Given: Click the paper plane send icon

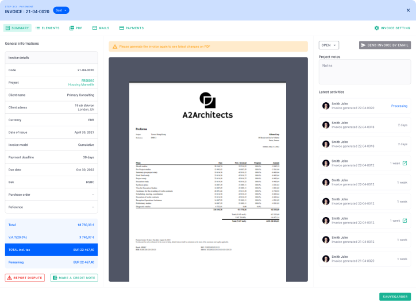Looking at the screenshot, I should pos(364,45).
